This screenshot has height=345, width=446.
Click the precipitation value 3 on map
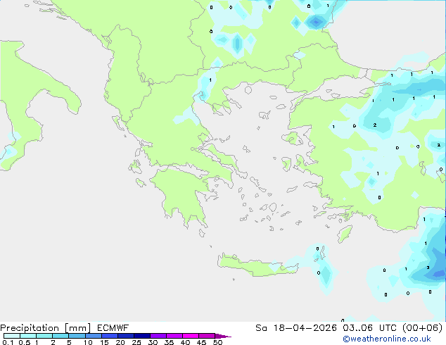428,268
